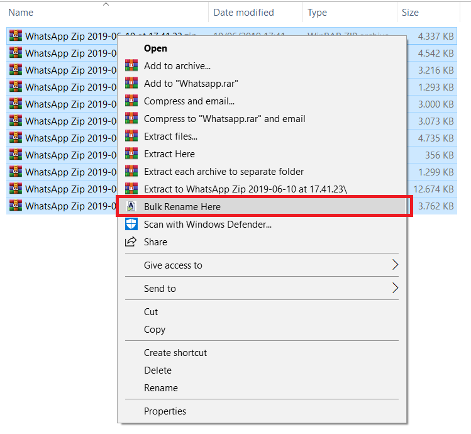Click archive icon of the 3.762 KB file
The height and width of the screenshot is (434, 471).
coord(16,205)
